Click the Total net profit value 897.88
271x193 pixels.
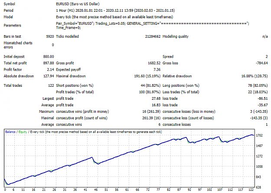[x=49, y=63]
